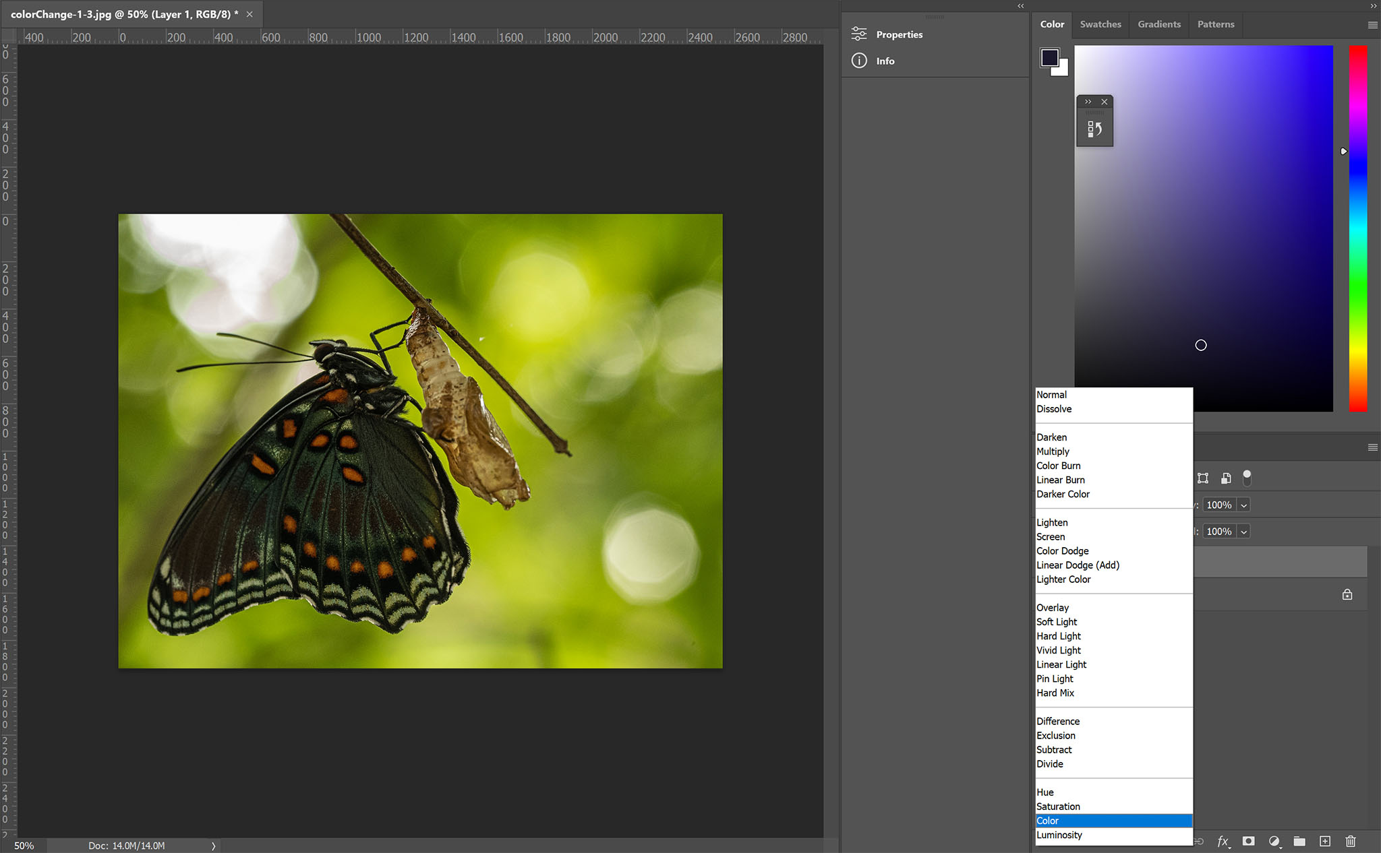The width and height of the screenshot is (1381, 853).
Task: Click the Properties panel Info button
Action: tap(859, 61)
